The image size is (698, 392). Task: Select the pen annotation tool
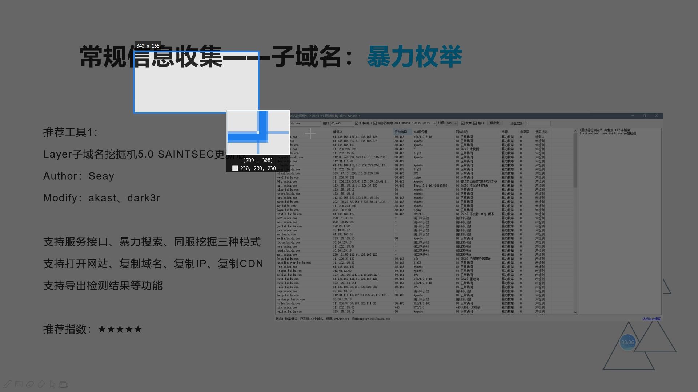click(x=8, y=384)
